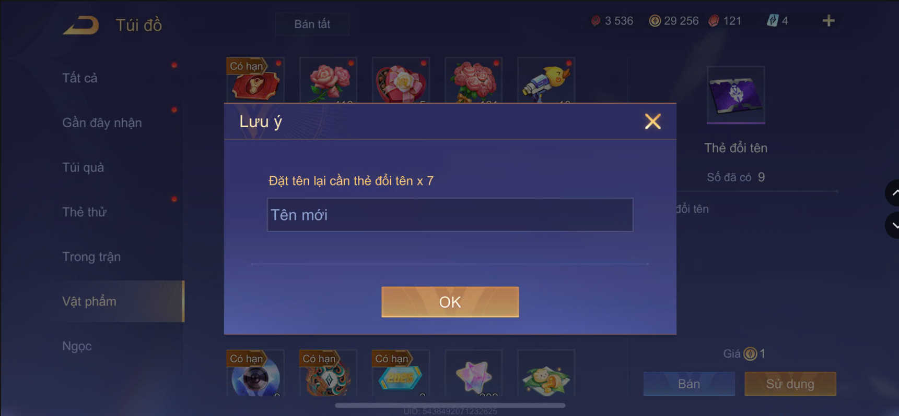Viewport: 899px width, 416px height.
Task: Tap the plus icon to add currency
Action: [828, 21]
